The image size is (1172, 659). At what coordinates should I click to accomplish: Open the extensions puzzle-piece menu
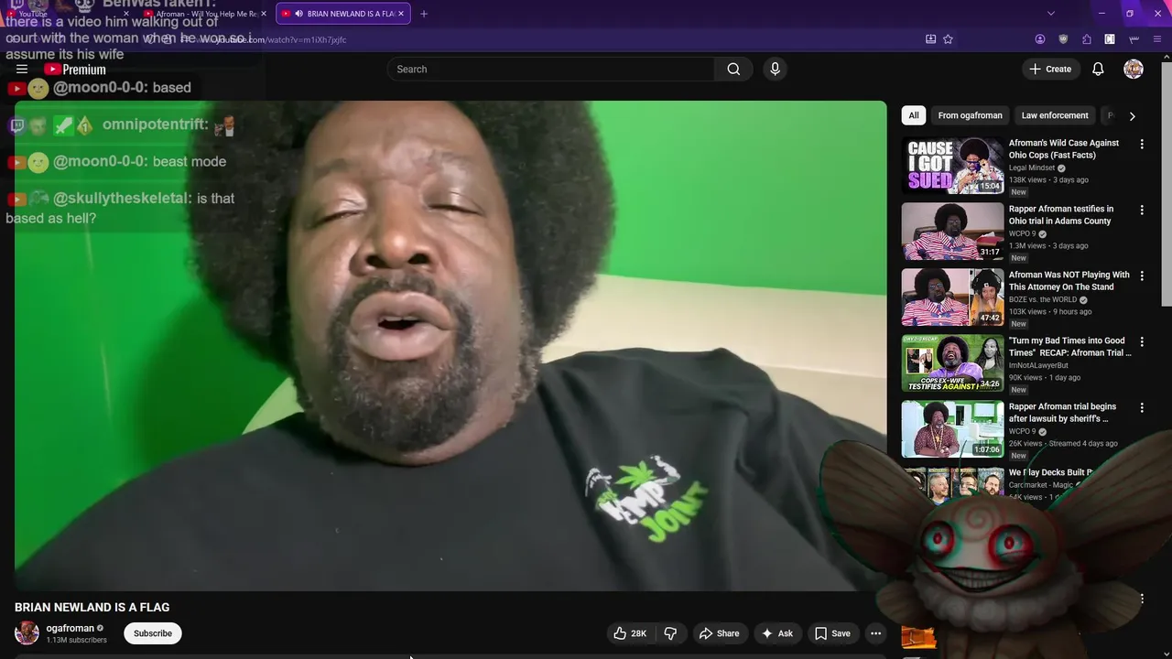(x=1087, y=39)
